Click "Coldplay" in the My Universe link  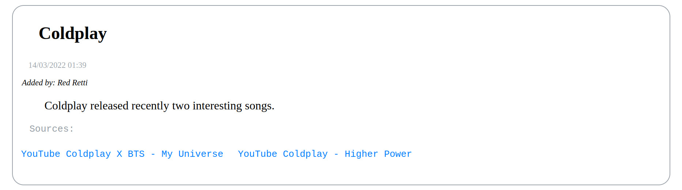point(88,154)
